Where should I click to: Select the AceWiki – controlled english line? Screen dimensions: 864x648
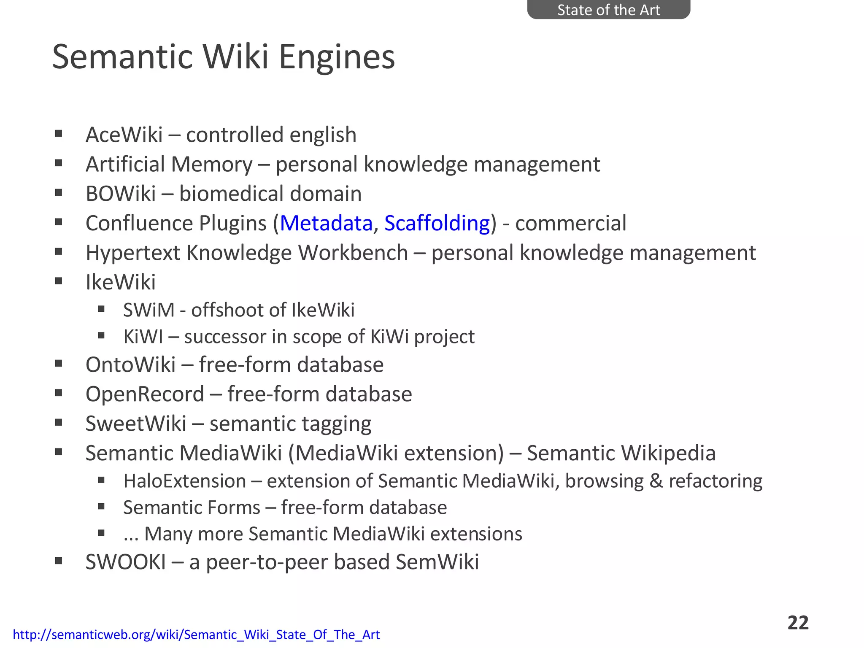221,135
